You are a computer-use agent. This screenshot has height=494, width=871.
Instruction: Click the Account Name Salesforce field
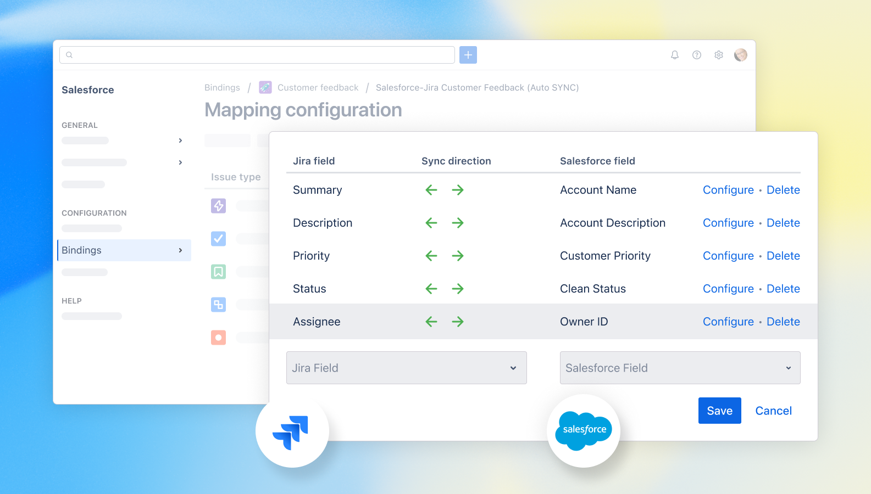coord(598,190)
